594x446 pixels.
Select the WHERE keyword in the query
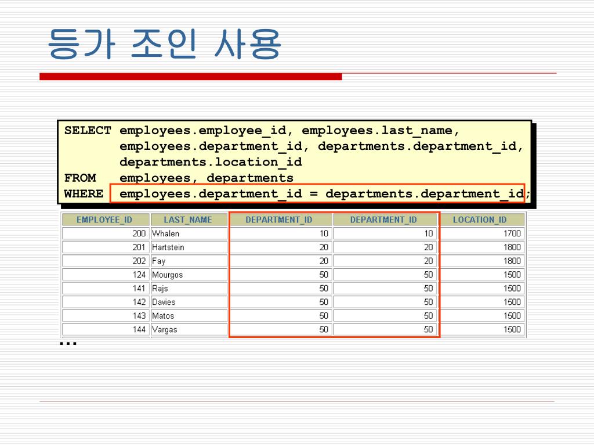pyautogui.click(x=84, y=194)
